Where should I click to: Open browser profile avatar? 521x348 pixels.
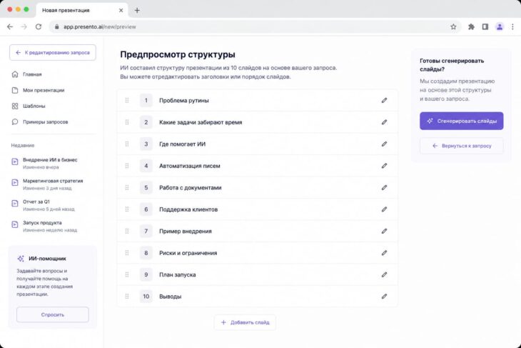(x=500, y=26)
